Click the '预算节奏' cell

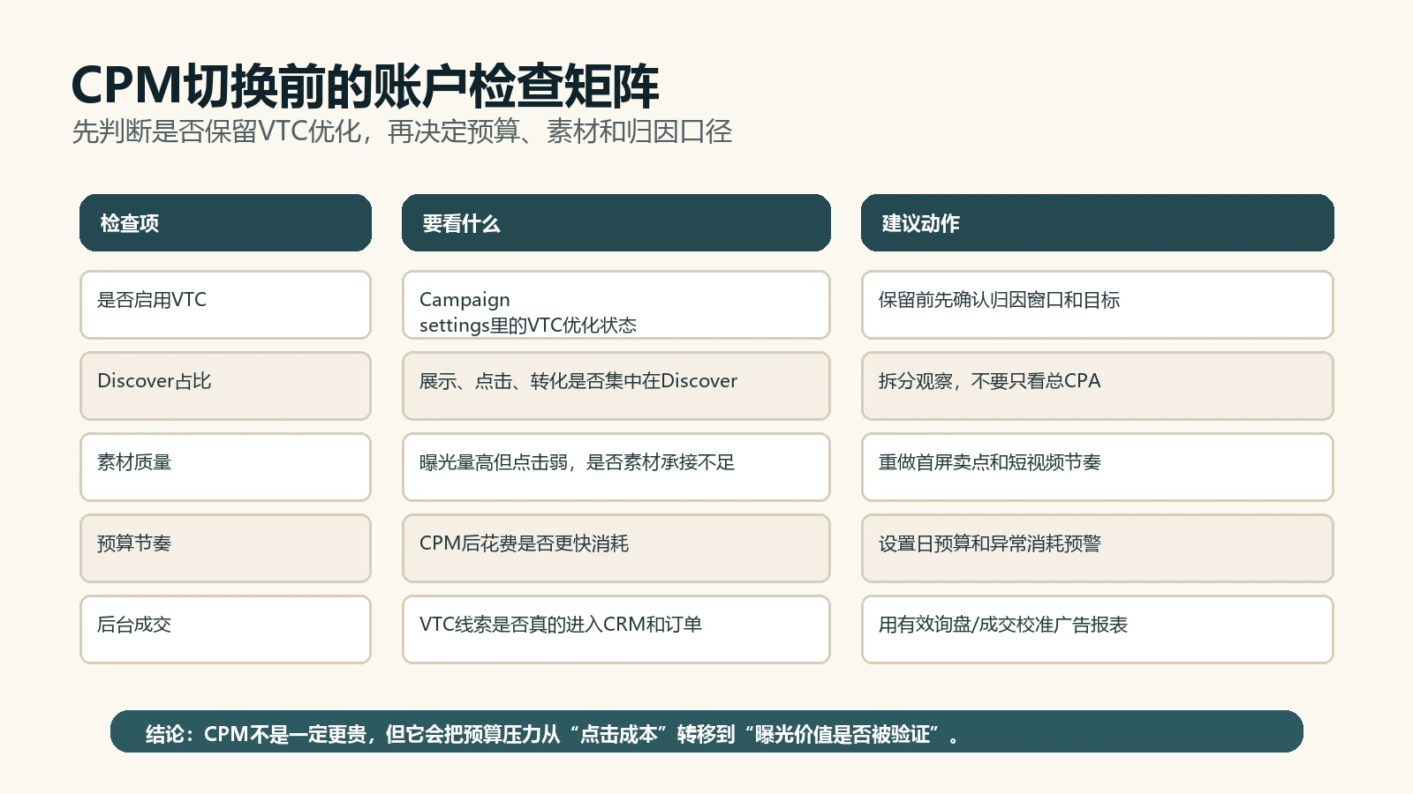tap(225, 548)
